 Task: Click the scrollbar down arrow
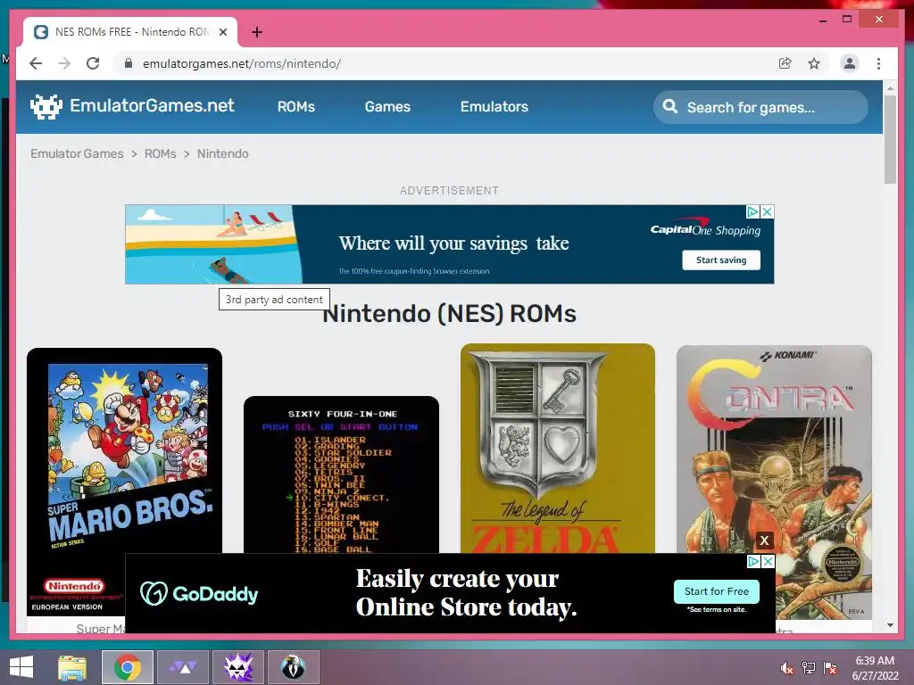click(x=890, y=625)
